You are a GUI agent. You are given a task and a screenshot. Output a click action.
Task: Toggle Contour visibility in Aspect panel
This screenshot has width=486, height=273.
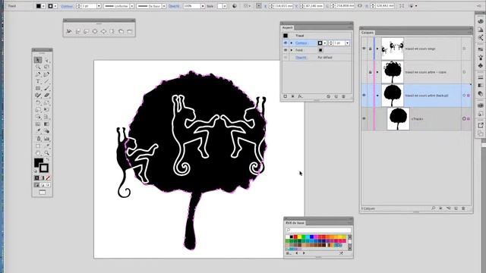(x=286, y=43)
